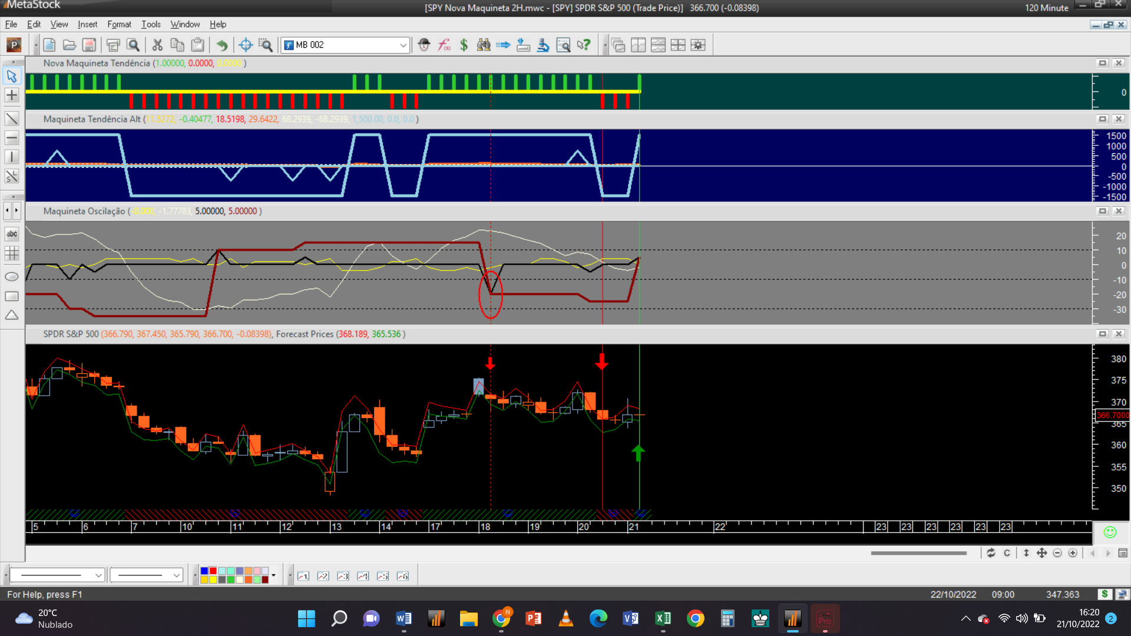Open the Tools menu
1131x636 pixels.
point(151,24)
